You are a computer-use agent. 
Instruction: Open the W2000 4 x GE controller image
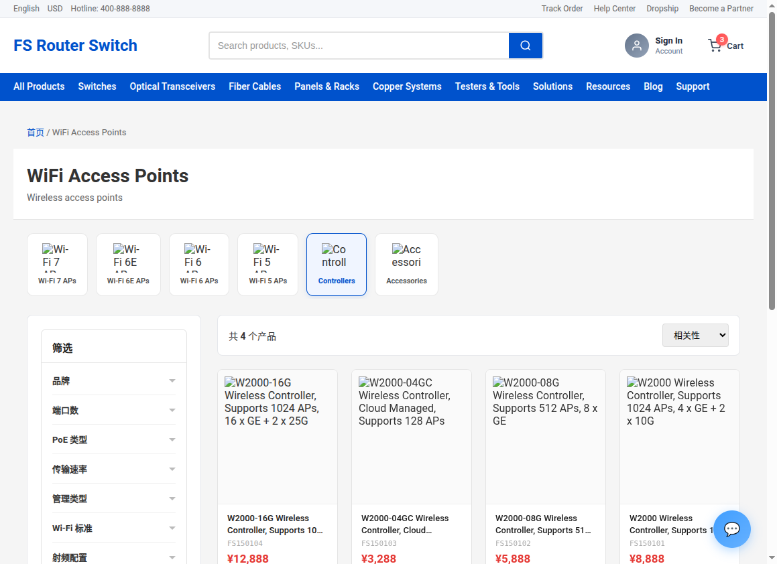point(679,437)
